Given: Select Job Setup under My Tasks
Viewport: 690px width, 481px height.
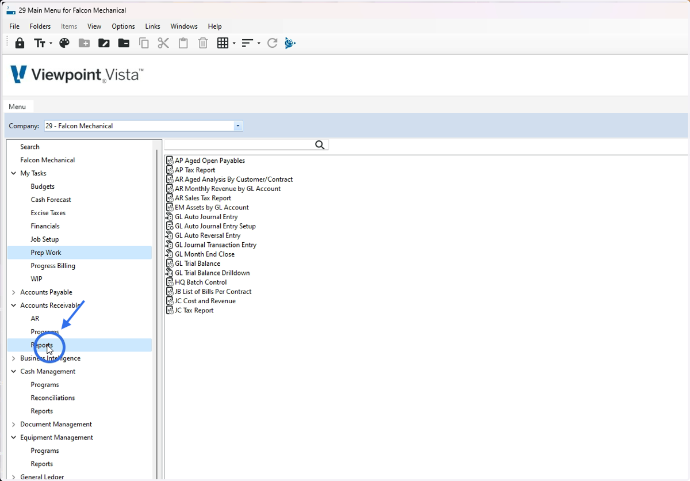Looking at the screenshot, I should click(45, 239).
